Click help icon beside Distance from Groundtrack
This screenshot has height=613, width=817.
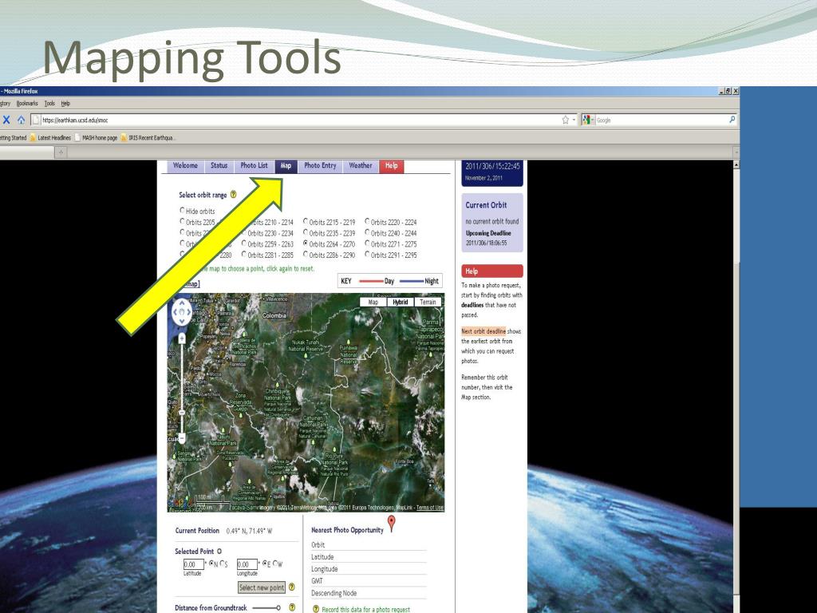pyautogui.click(x=292, y=607)
